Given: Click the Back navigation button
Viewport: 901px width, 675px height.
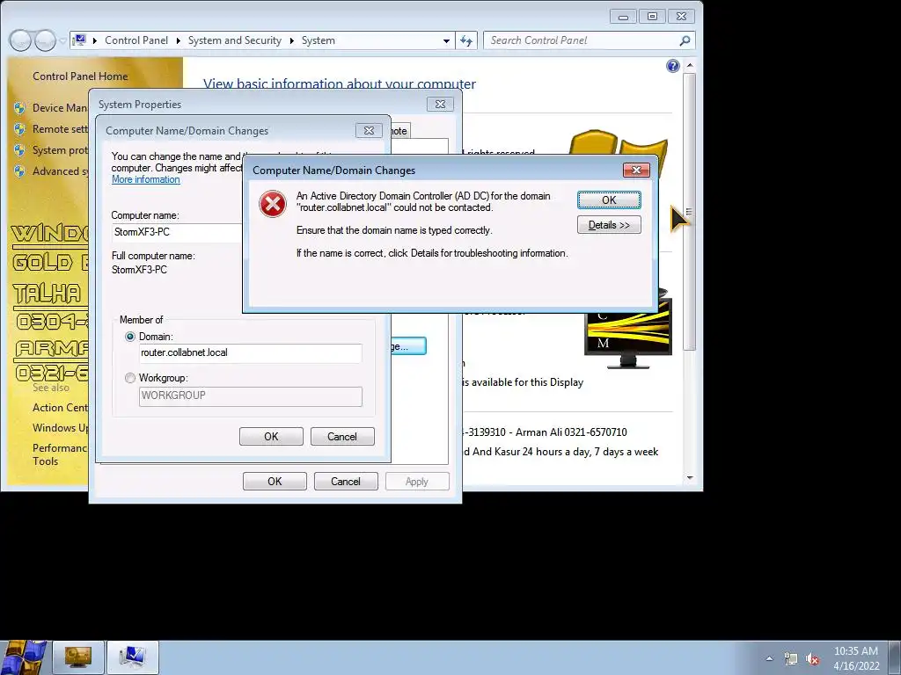Looking at the screenshot, I should pos(20,40).
